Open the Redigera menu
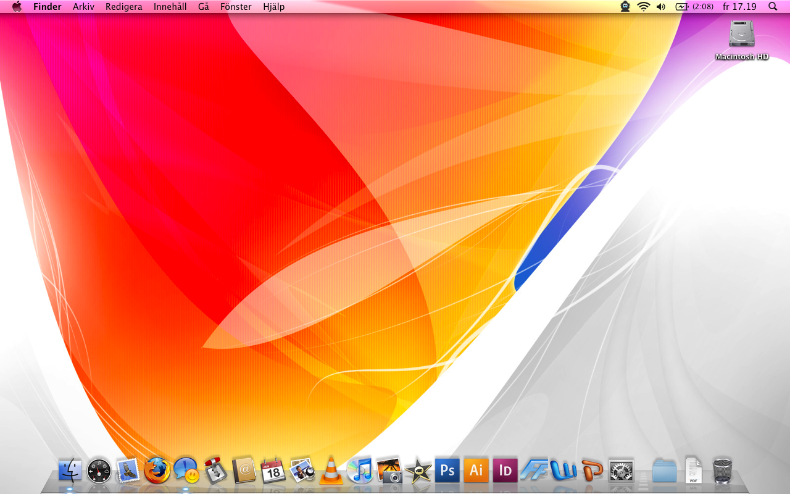Screen dimensions: 790x494 [x=124, y=7]
